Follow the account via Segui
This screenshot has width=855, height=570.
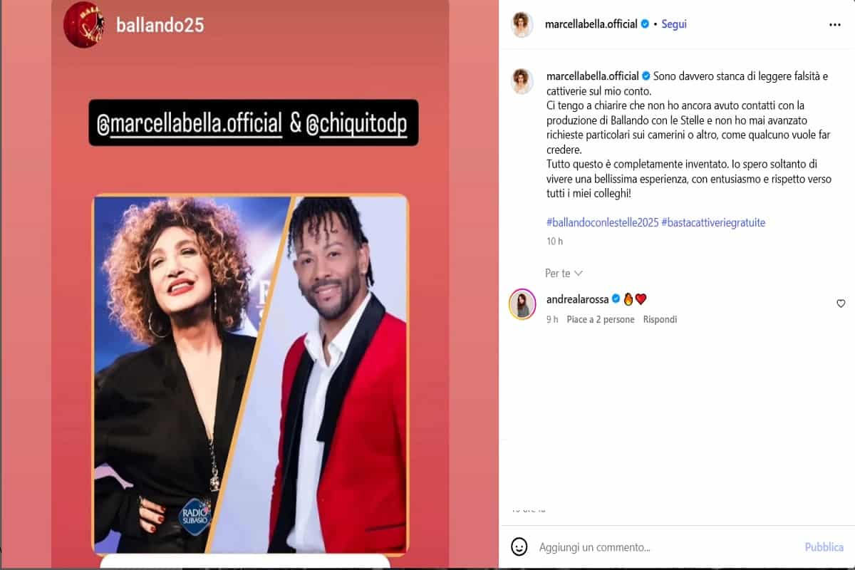674,24
